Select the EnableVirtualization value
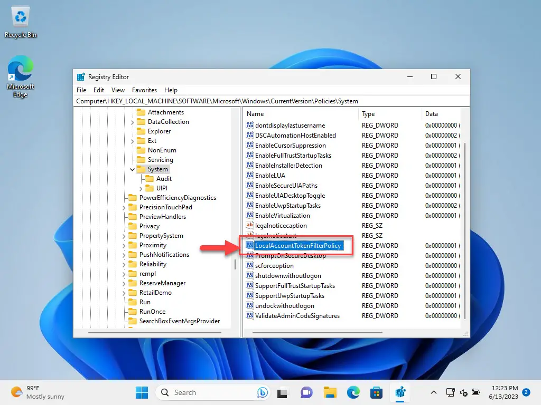Viewport: 541px width, 405px height. [x=283, y=215]
